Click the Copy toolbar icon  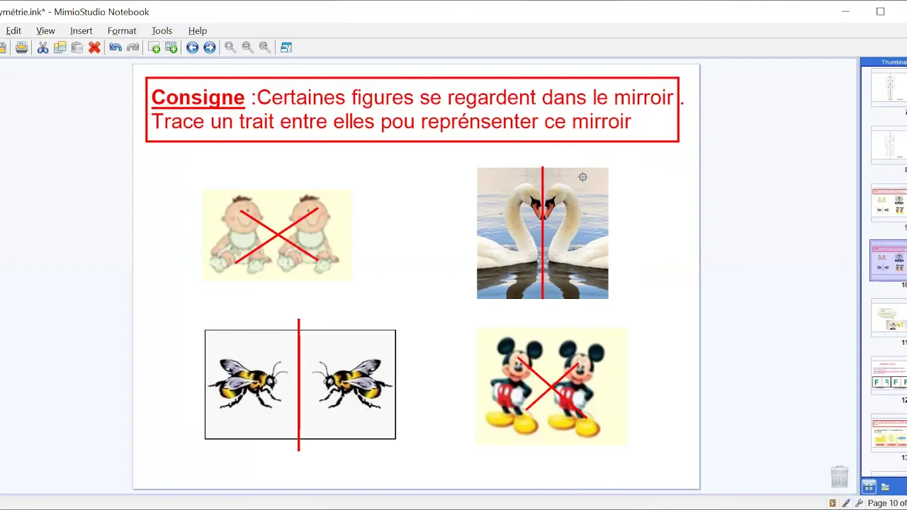tap(60, 47)
